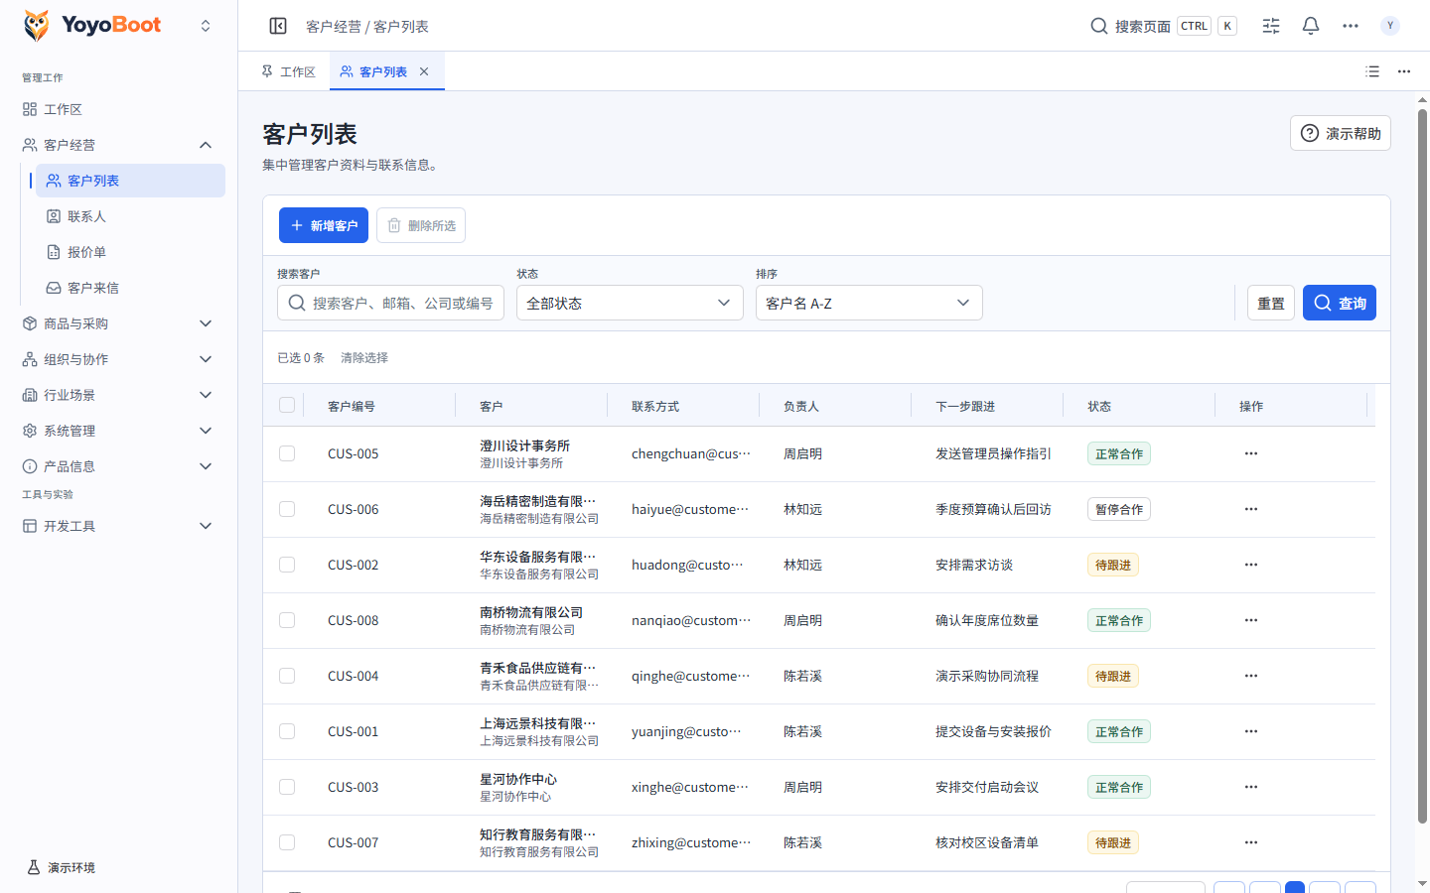Select checkbox for row CUS-001

(x=287, y=731)
